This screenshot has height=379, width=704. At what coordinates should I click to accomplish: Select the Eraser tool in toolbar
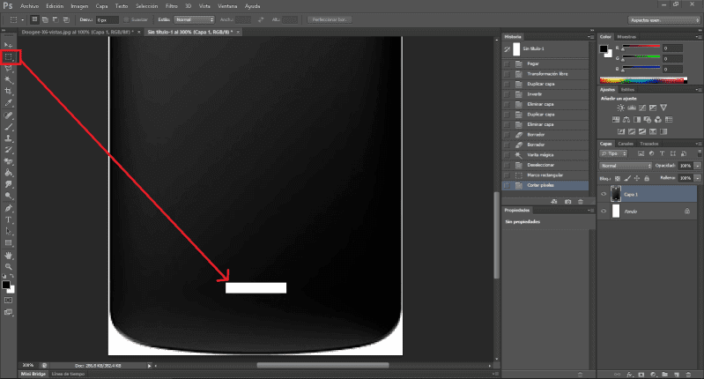[8, 161]
